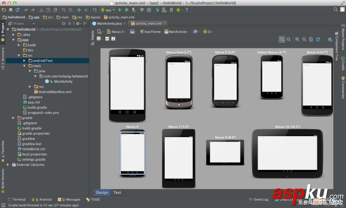346x208 pixels.
Task: Click the Debug app bug icon
Action: pos(127,9)
